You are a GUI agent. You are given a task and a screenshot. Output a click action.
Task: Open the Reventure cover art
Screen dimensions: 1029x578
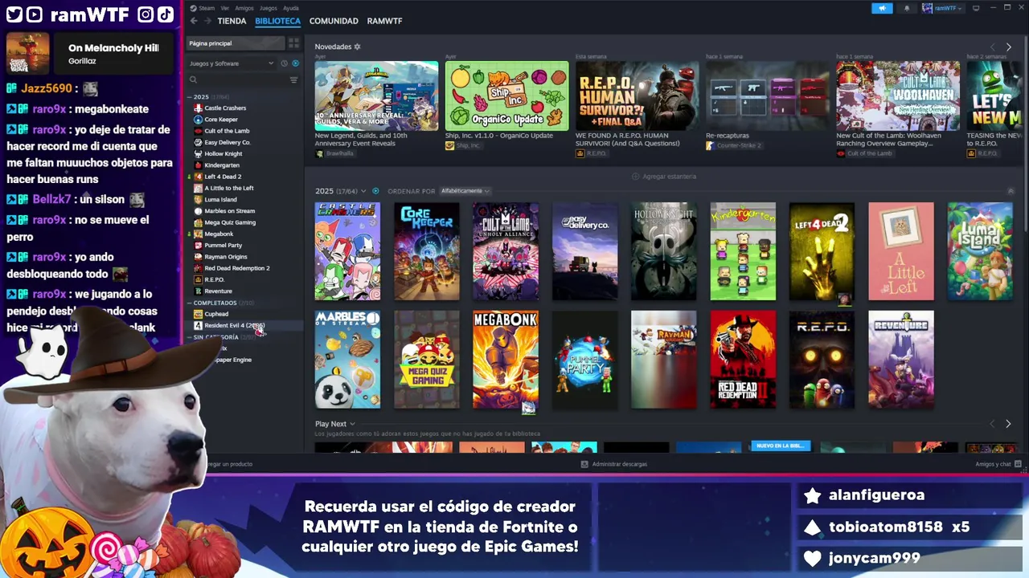click(901, 360)
